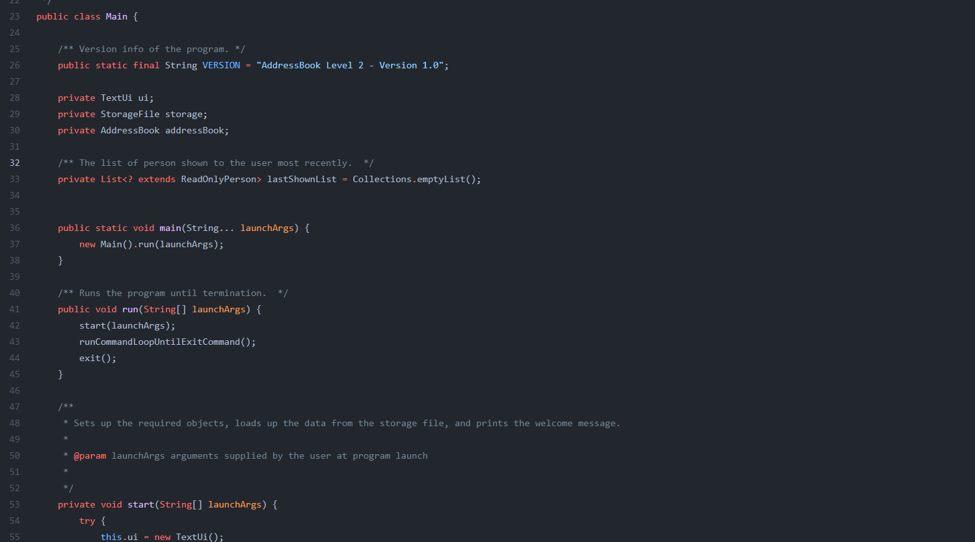Click highlighted line number 32
975x542 pixels.
click(x=14, y=163)
